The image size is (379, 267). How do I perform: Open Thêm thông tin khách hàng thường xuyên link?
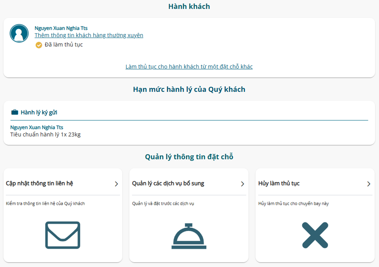coord(89,35)
